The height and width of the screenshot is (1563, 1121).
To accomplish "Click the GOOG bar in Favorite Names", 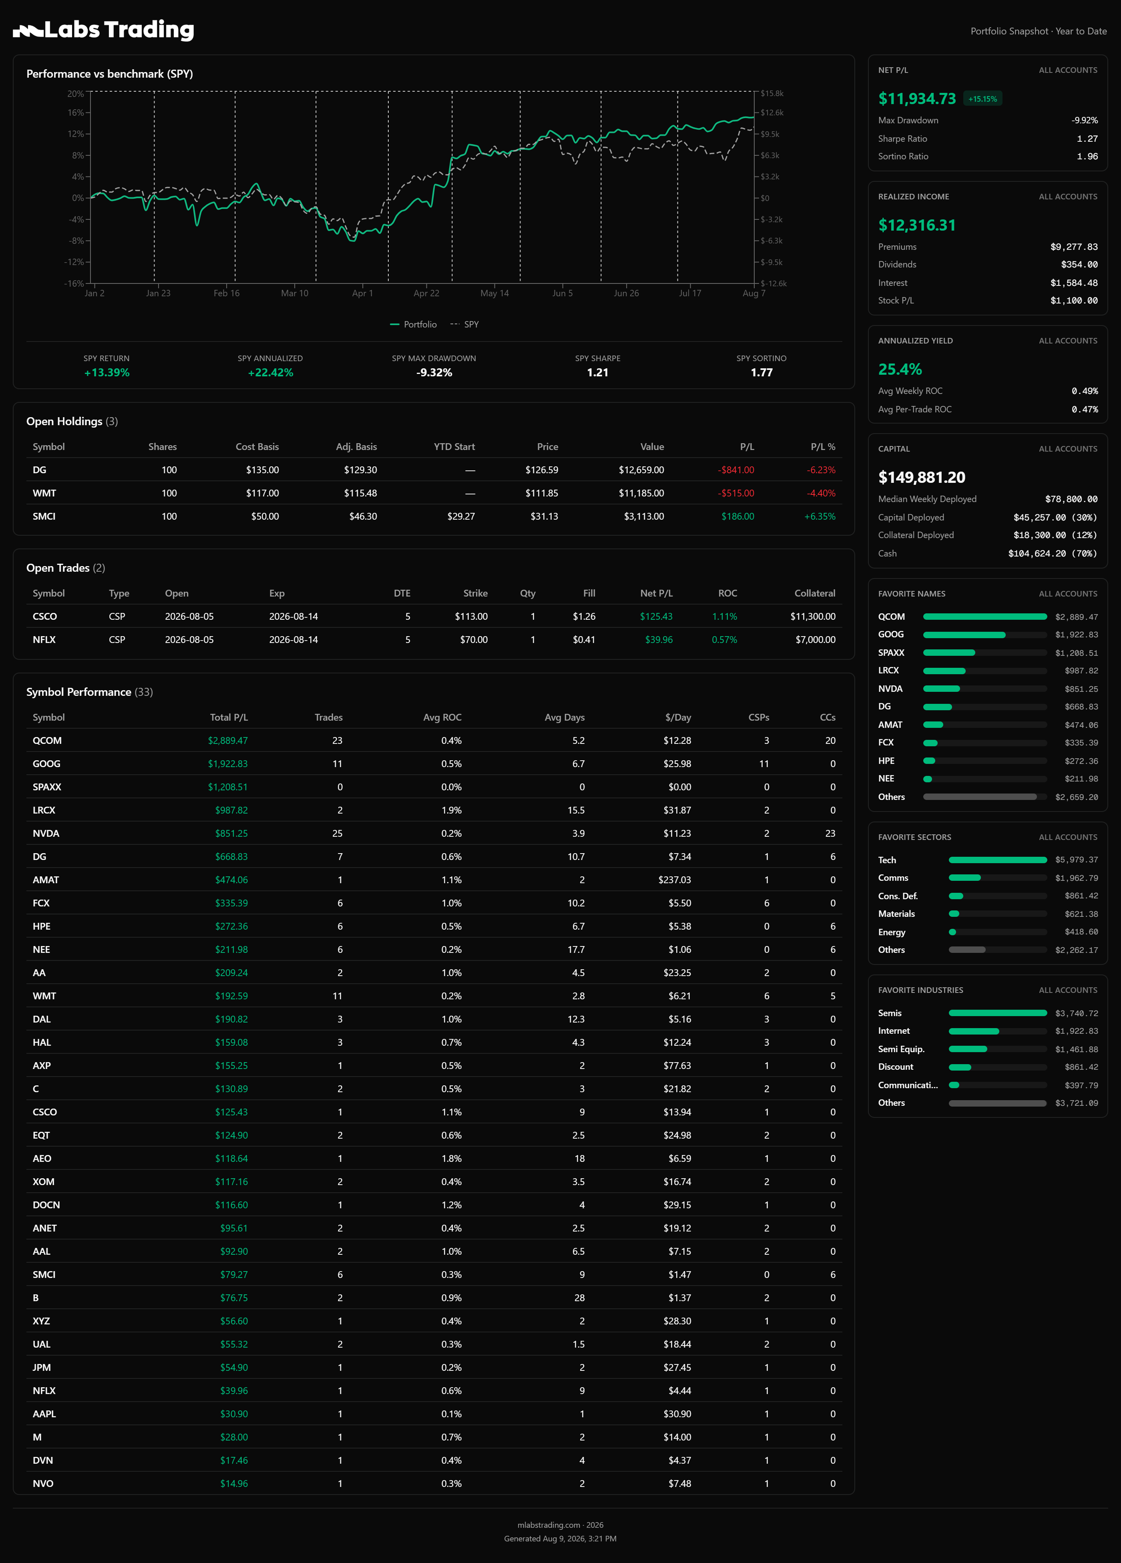I will 964,635.
